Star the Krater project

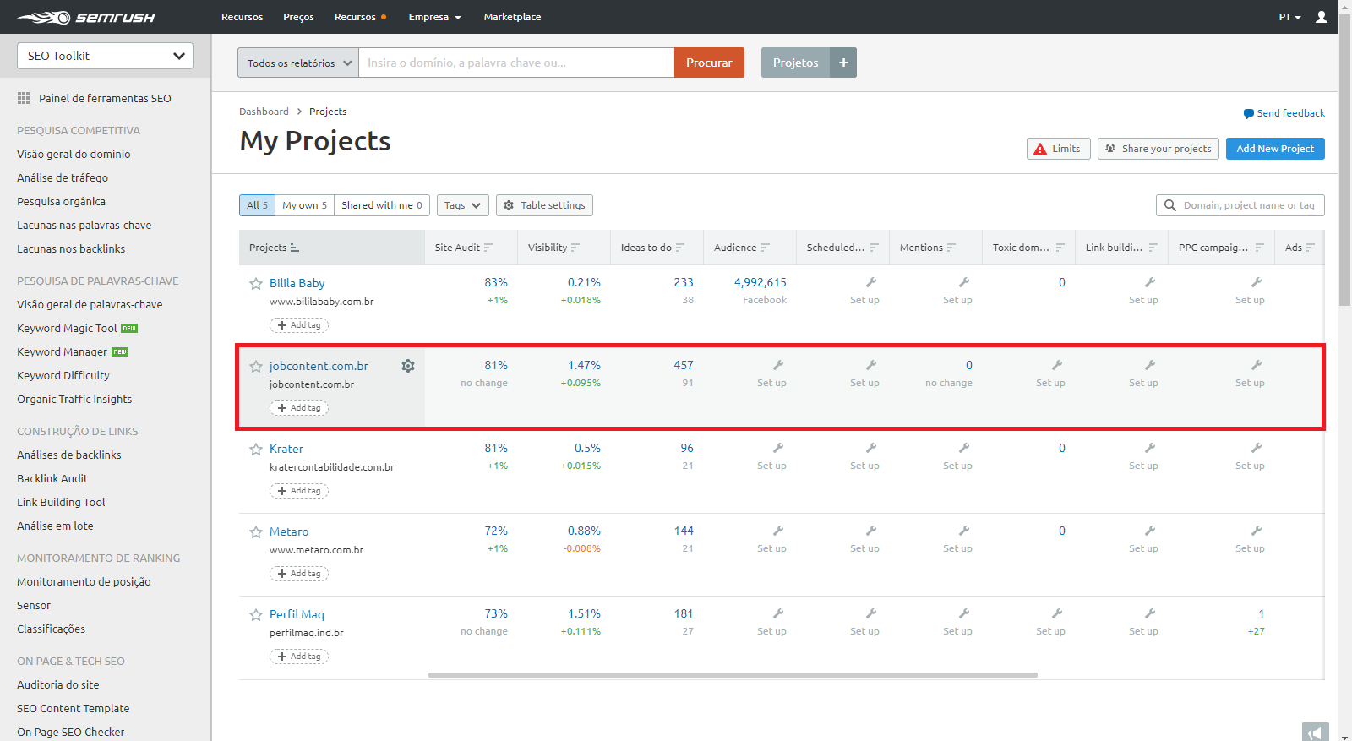(x=256, y=450)
